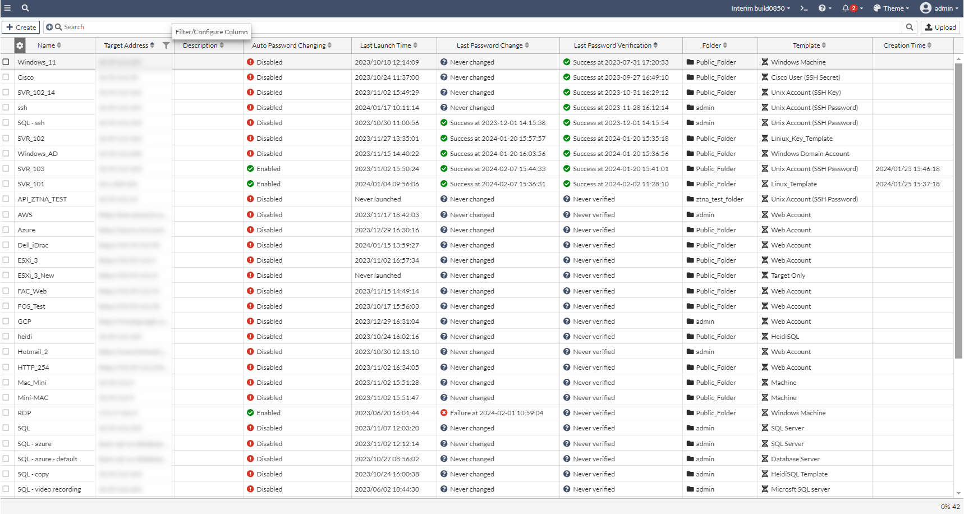Open the hamburger navigation menu

[7, 8]
